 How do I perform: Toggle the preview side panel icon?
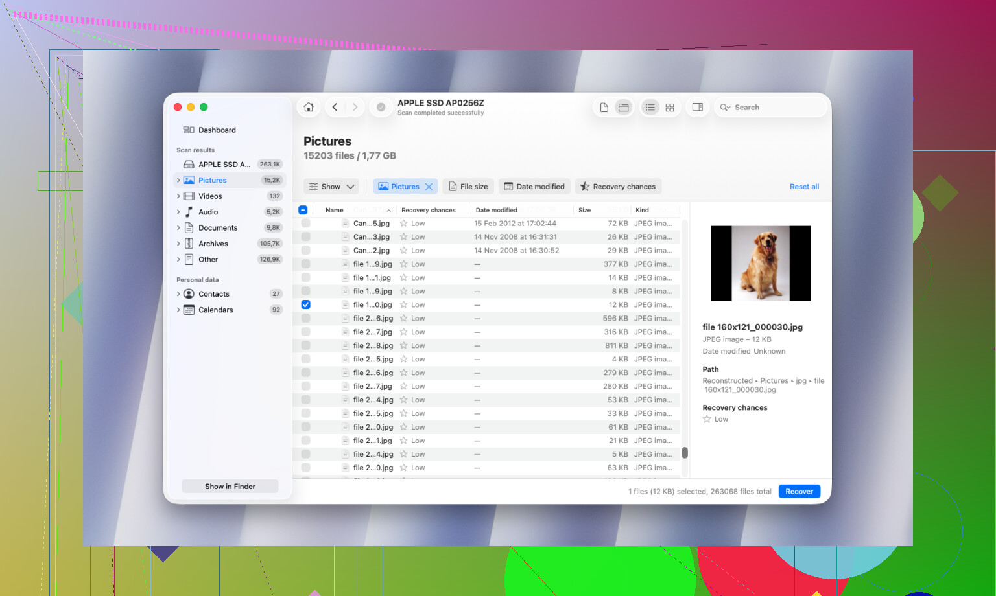point(698,108)
